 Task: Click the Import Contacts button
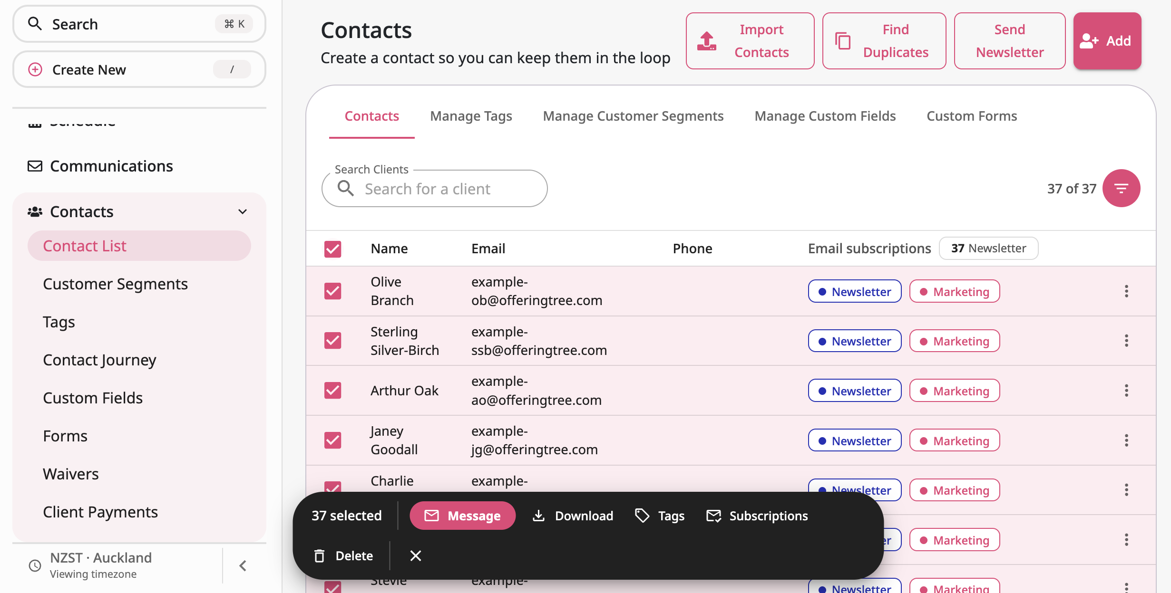(x=750, y=41)
